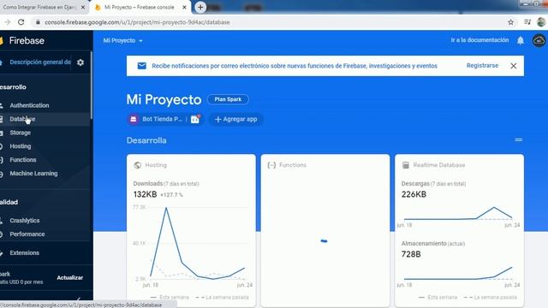Click the Plan Spark badge
The image size is (548, 308).
point(228,99)
